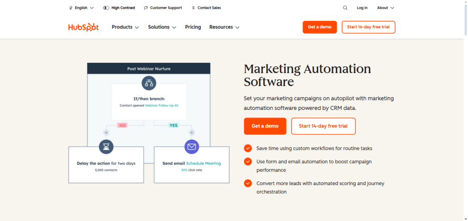This screenshot has height=221, width=468.
Task: Click the 32% click rate text
Action: [191, 170]
